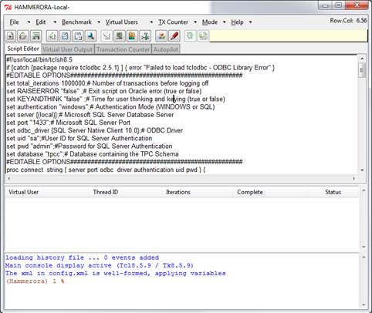Click the new script toolbar icon
Viewport: 372px width, 313px height.
tap(11, 35)
